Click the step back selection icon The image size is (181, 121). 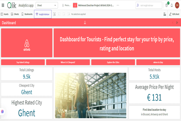pyautogui.click(x=59, y=14)
